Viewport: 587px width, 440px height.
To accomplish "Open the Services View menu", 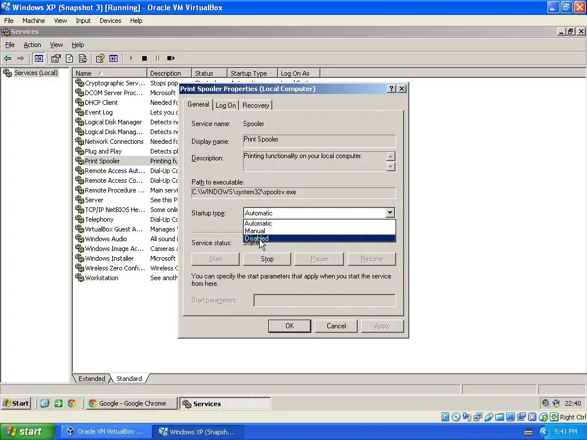I will pos(56,45).
